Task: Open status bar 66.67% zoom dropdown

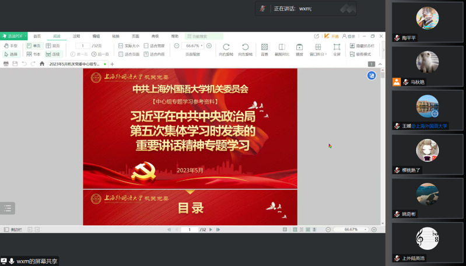Action: pyautogui.click(x=365, y=229)
